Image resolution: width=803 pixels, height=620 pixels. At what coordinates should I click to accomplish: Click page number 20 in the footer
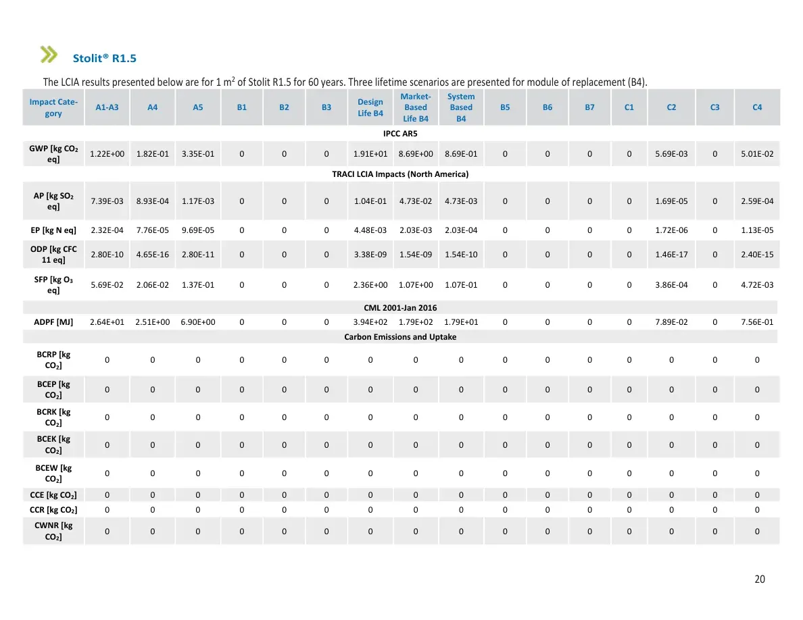pos(760,579)
